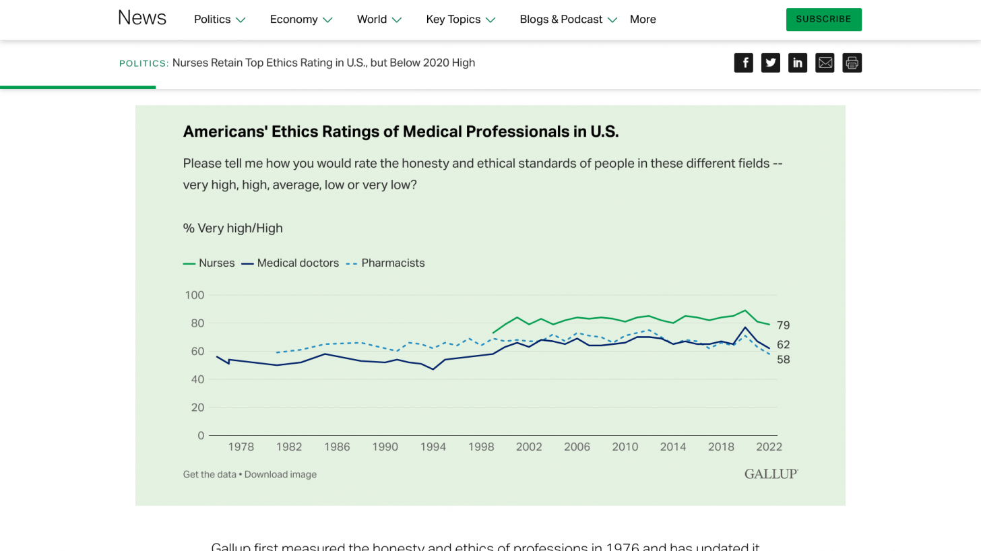Toggle Nurses series in chart legend
The height and width of the screenshot is (551, 981).
tap(209, 263)
